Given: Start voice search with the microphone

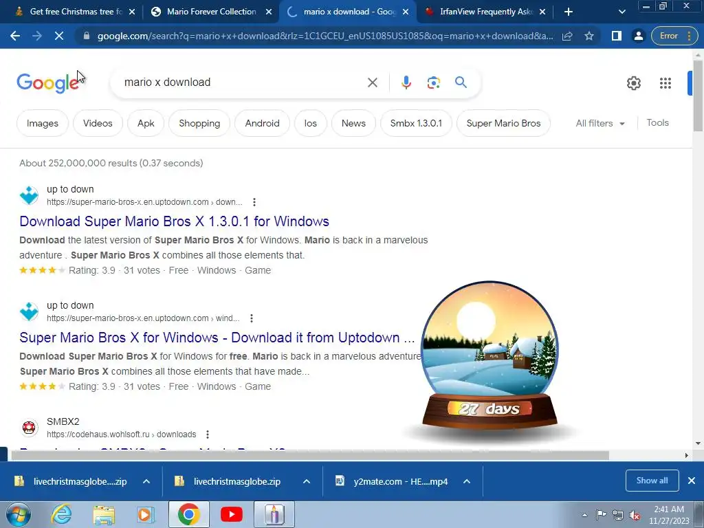Looking at the screenshot, I should pos(406,82).
